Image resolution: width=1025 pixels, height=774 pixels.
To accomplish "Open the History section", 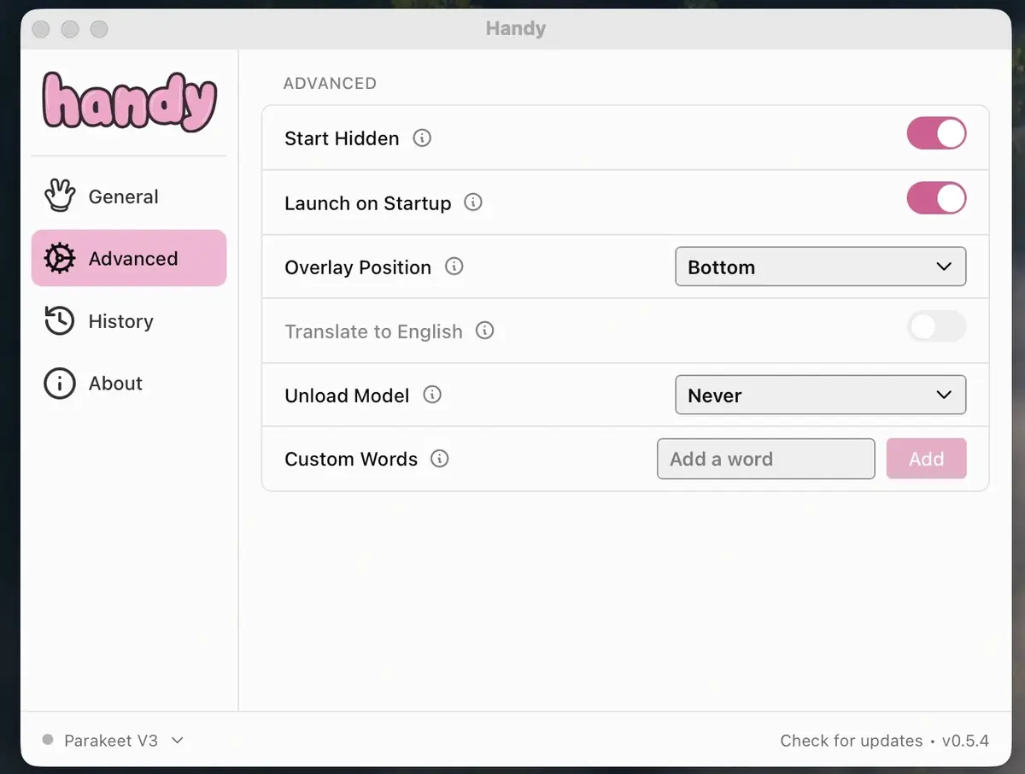I will [x=120, y=320].
